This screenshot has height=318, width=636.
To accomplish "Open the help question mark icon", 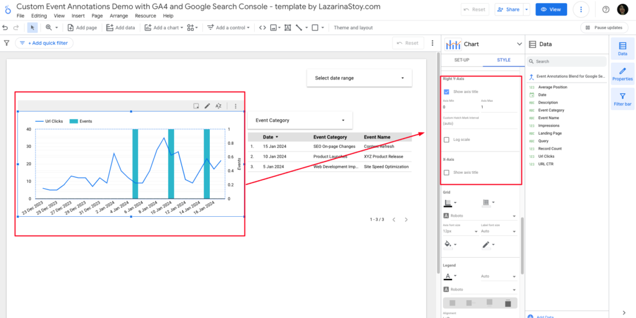I will (606, 9).
